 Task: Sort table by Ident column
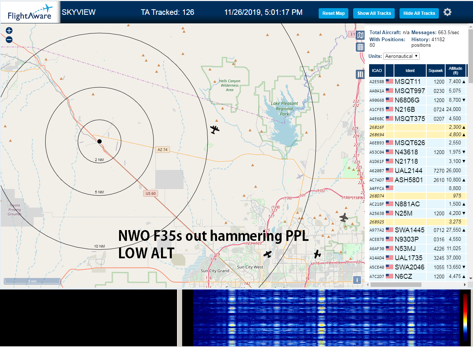(x=410, y=71)
